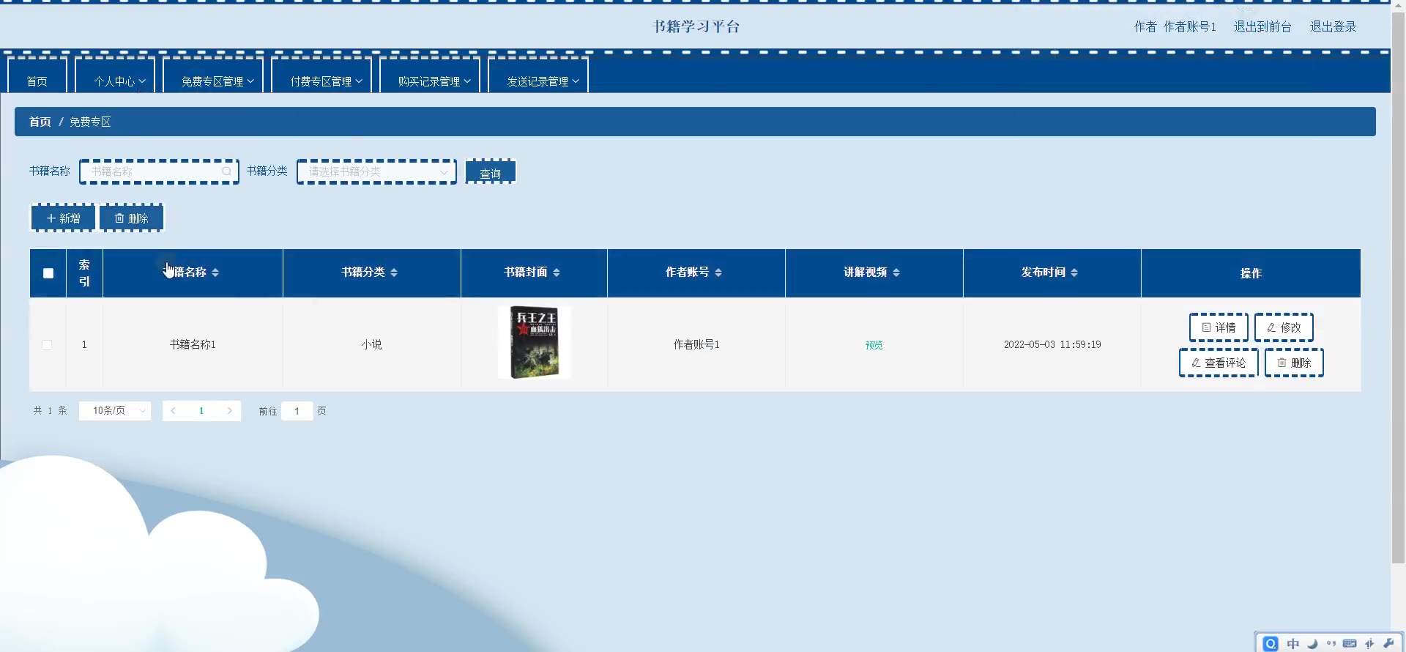1406x652 pixels.
Task: Click 查看评论 for 书籍名称1
Action: pos(1219,363)
